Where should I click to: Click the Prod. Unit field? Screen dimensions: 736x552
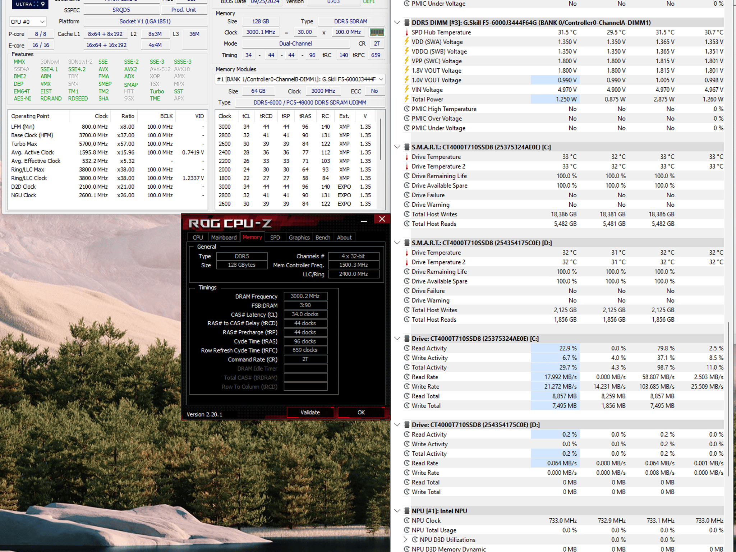(184, 10)
